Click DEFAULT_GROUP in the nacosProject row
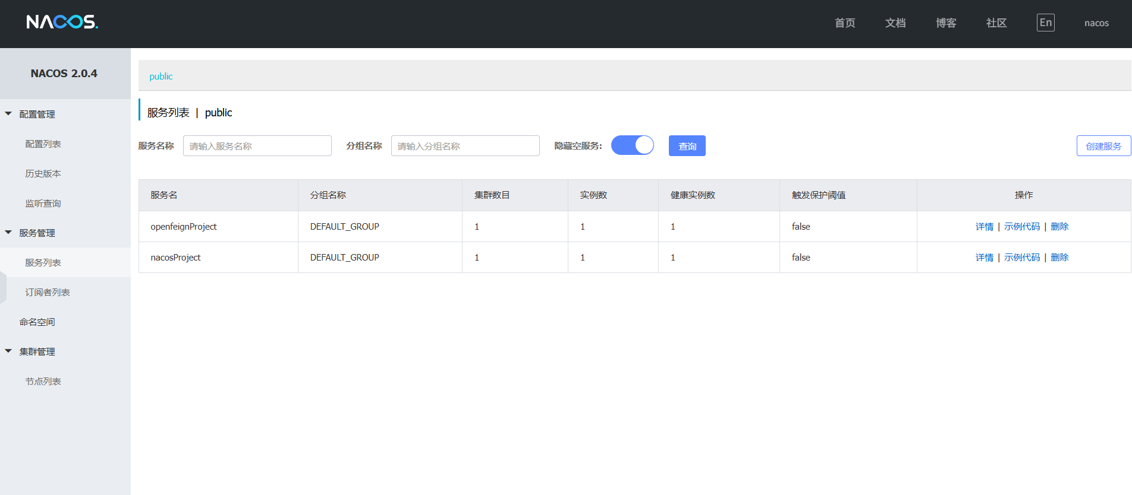This screenshot has width=1132, height=495. click(x=345, y=258)
